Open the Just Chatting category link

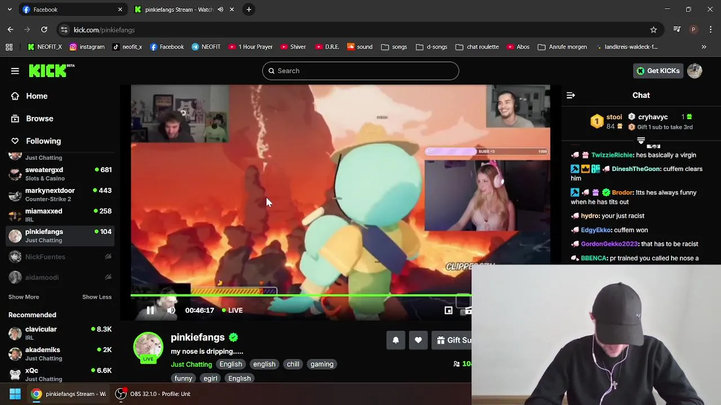192,364
